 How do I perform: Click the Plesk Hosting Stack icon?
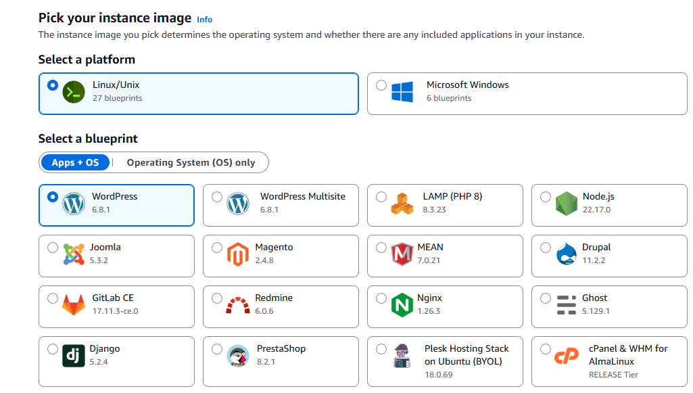(402, 356)
